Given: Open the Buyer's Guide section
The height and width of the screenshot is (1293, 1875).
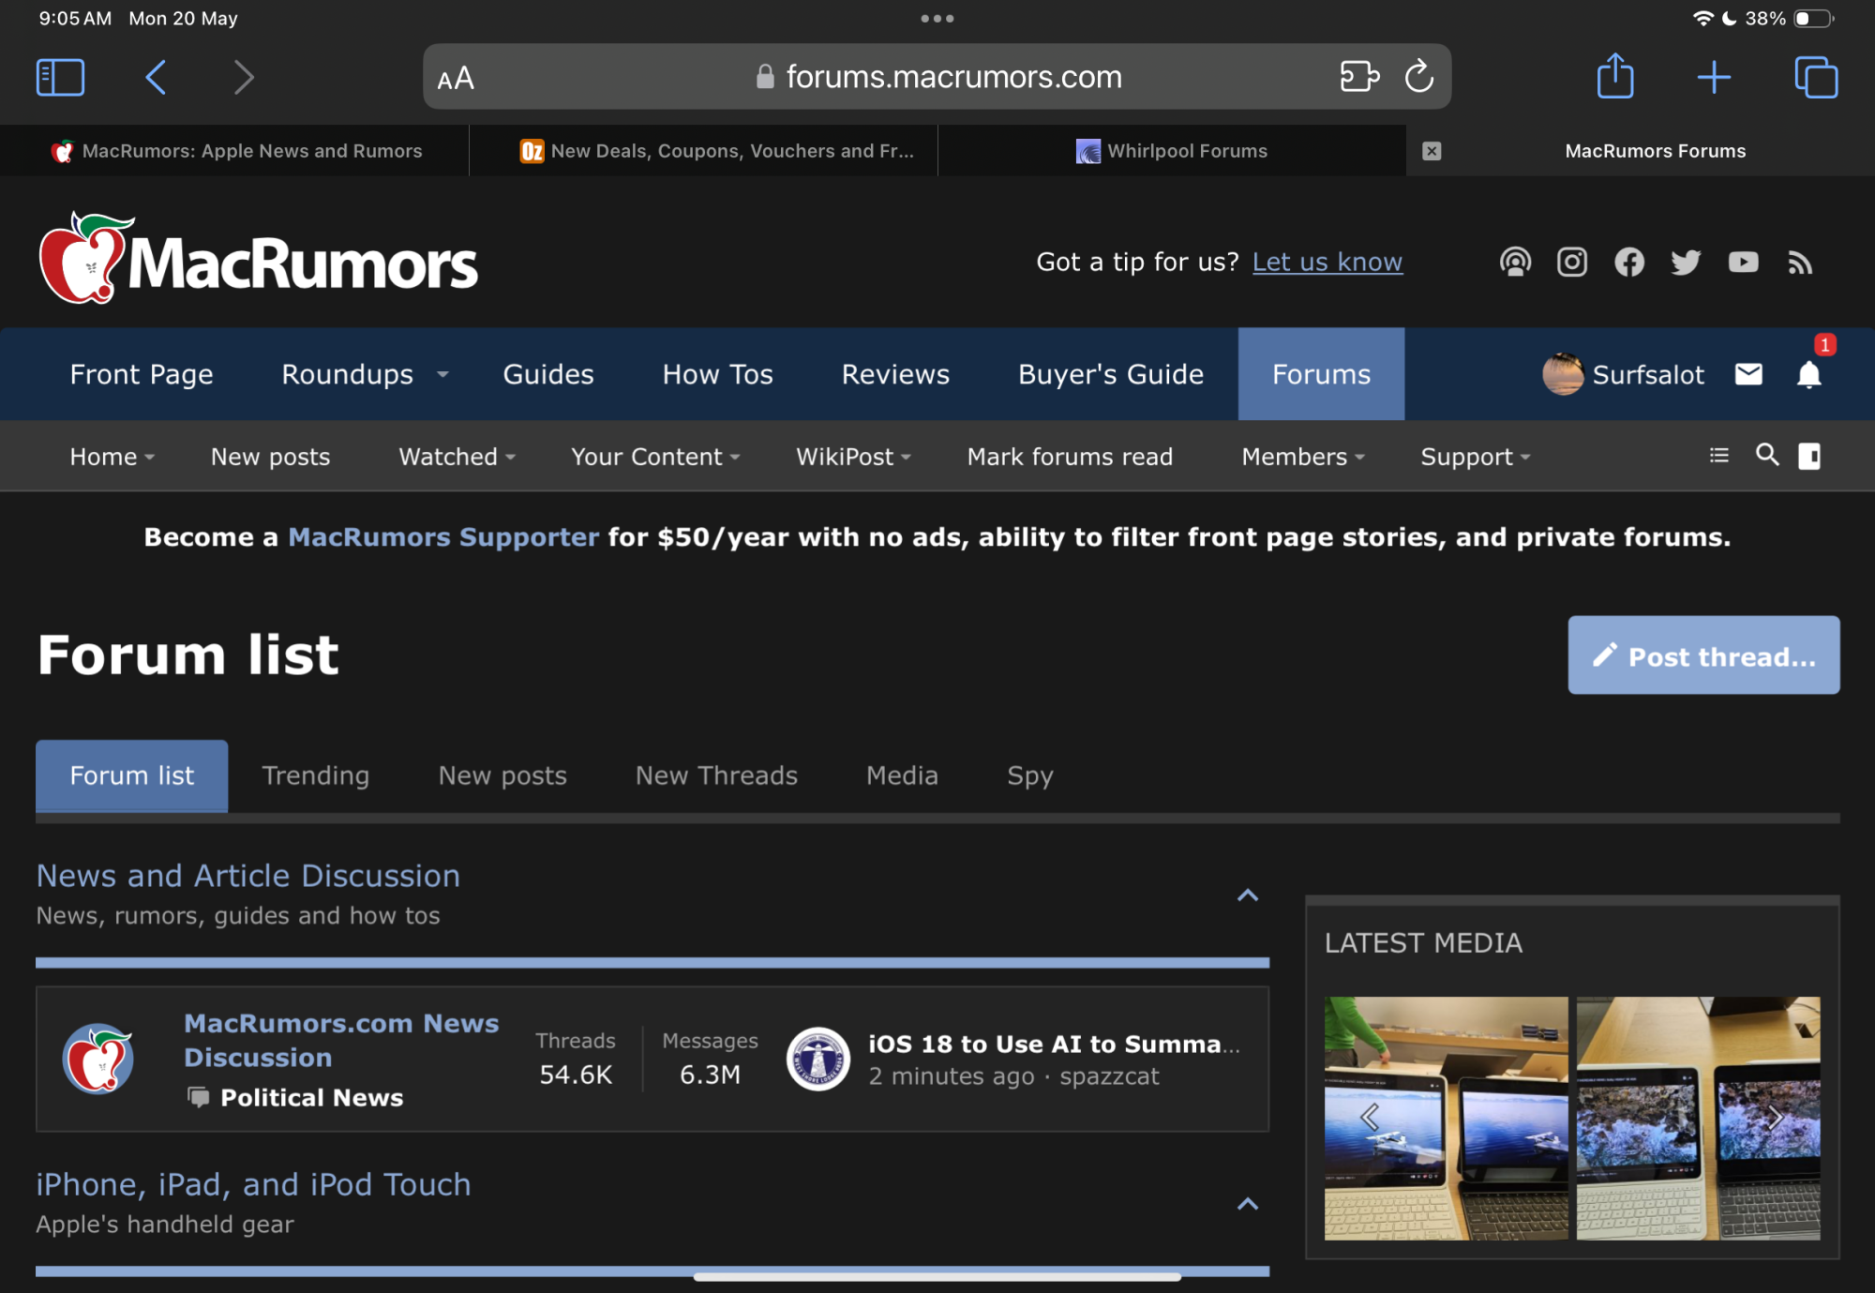Looking at the screenshot, I should (1111, 374).
